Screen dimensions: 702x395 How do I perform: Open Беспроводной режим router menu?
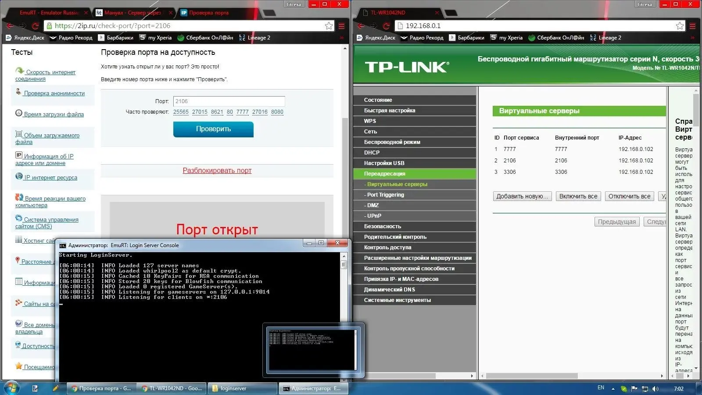pos(415,142)
